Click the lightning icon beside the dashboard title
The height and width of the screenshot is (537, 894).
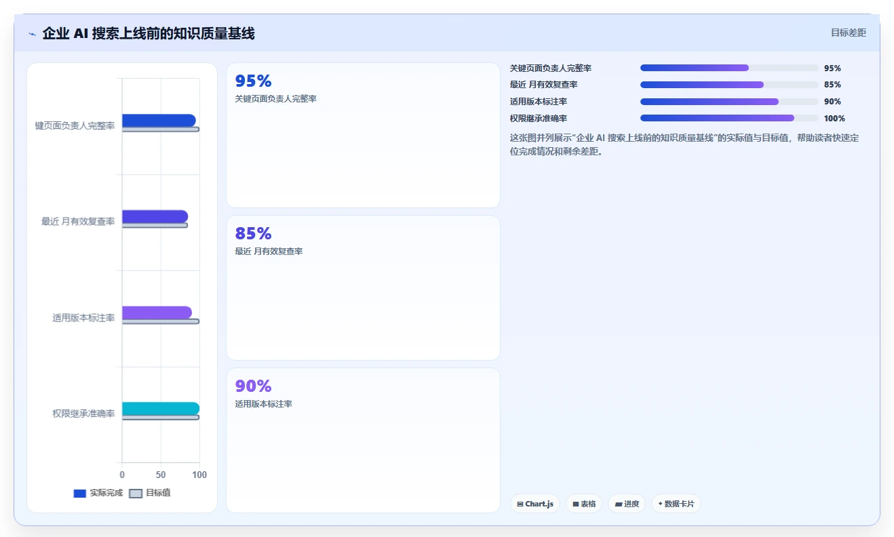[x=32, y=33]
